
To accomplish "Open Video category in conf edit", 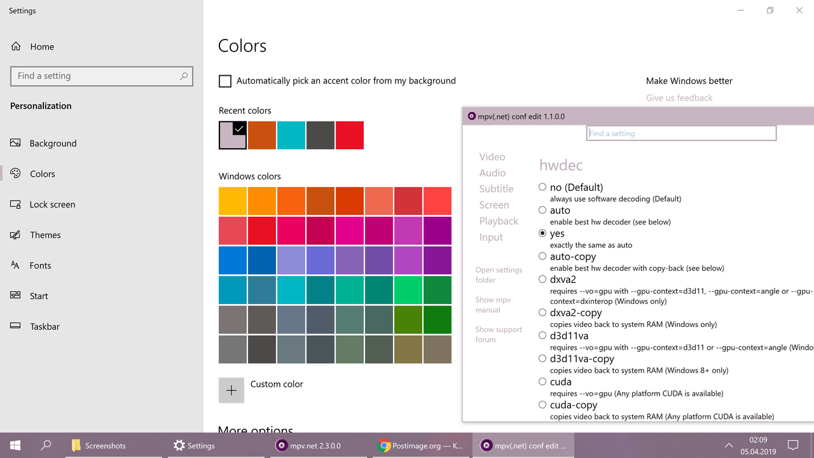I will point(492,156).
